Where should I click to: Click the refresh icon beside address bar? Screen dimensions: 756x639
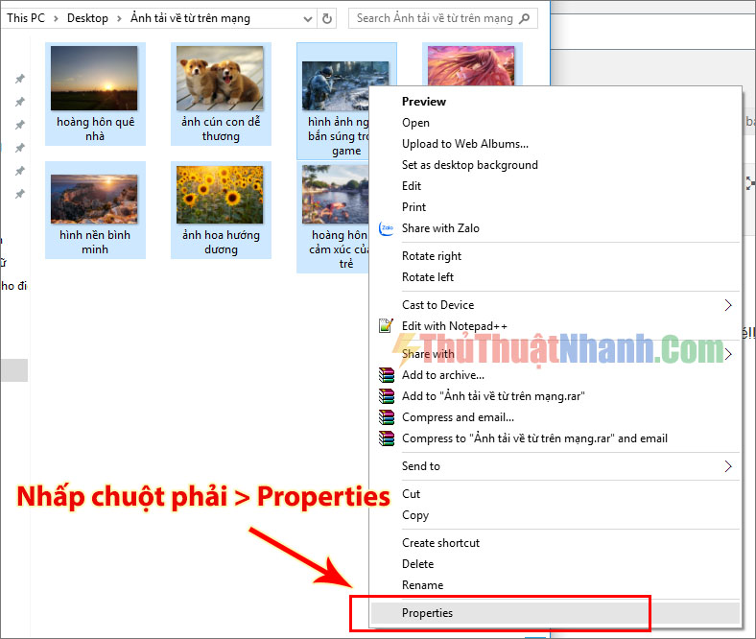[327, 18]
